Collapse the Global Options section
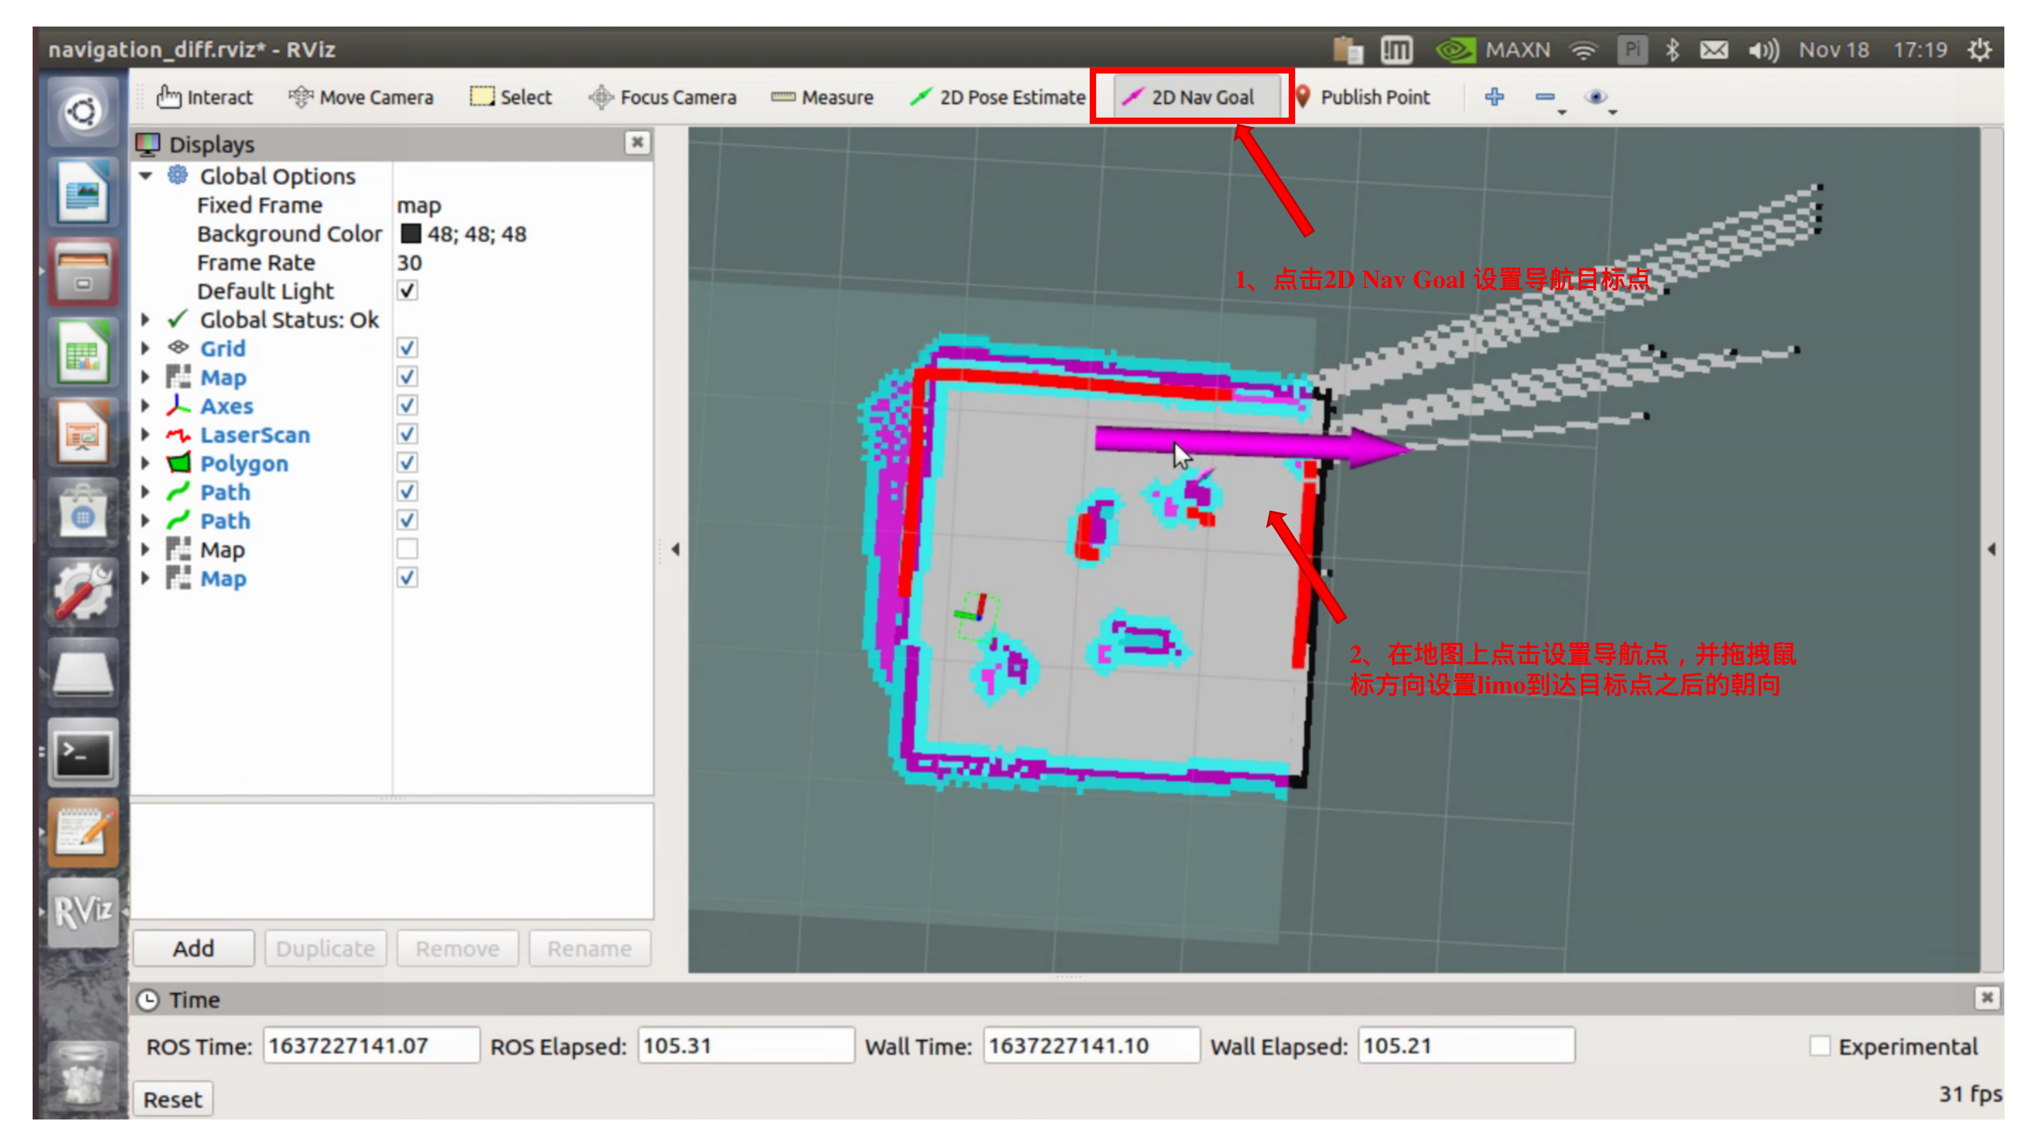The width and height of the screenshot is (2037, 1146). click(x=146, y=176)
